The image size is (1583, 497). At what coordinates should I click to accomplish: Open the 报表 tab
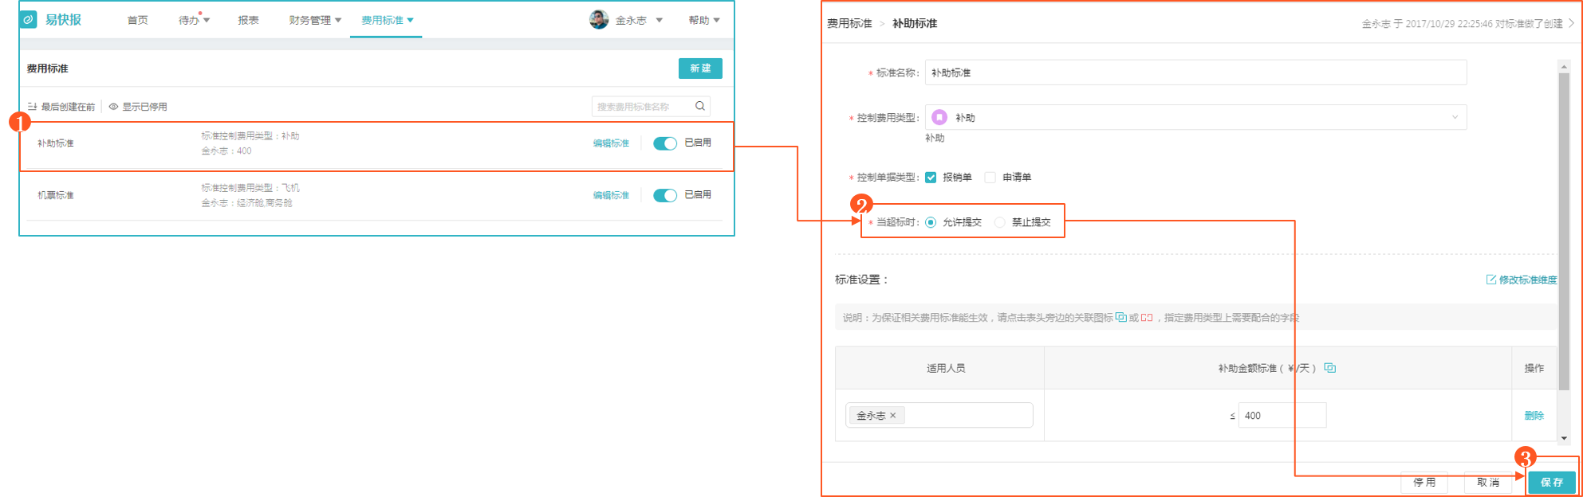coord(248,20)
